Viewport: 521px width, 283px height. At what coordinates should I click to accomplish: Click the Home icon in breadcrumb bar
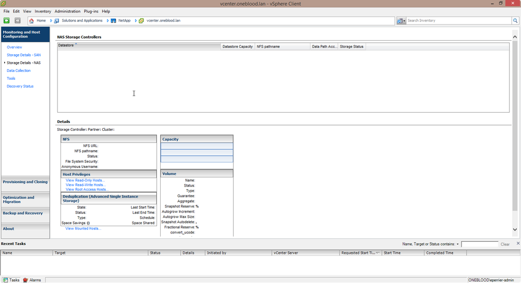(x=32, y=21)
